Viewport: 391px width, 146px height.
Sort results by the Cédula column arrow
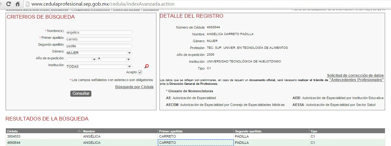tap(79, 131)
